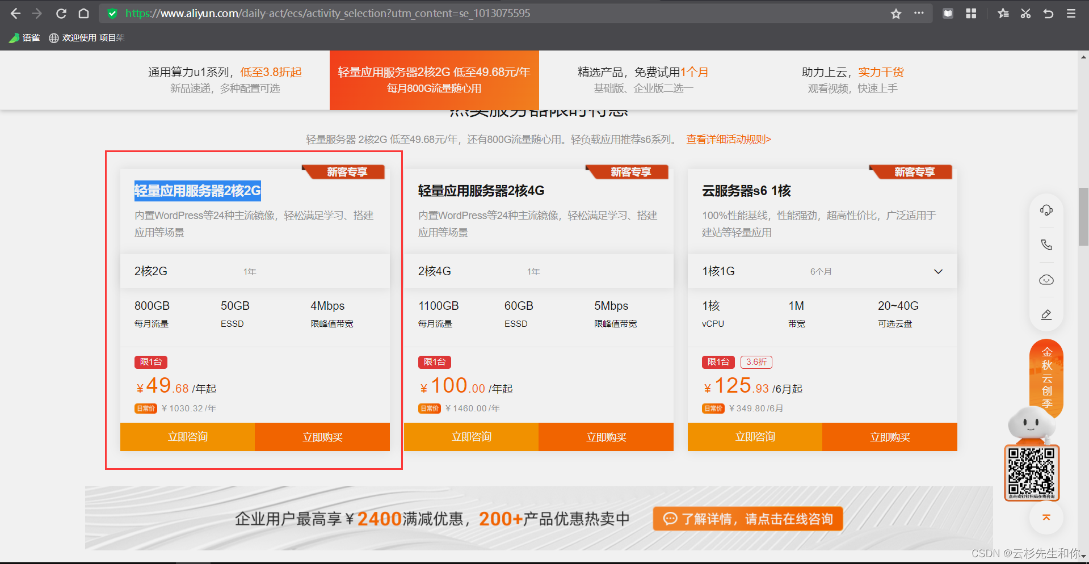Open the extensions grid icon
Screen dimensions: 1089x564
tap(971, 13)
